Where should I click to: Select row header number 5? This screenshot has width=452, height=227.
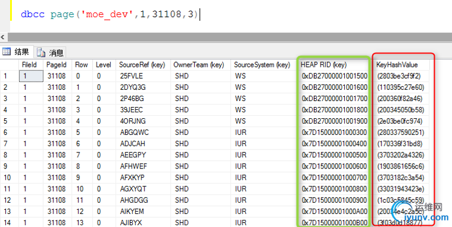(x=9, y=121)
